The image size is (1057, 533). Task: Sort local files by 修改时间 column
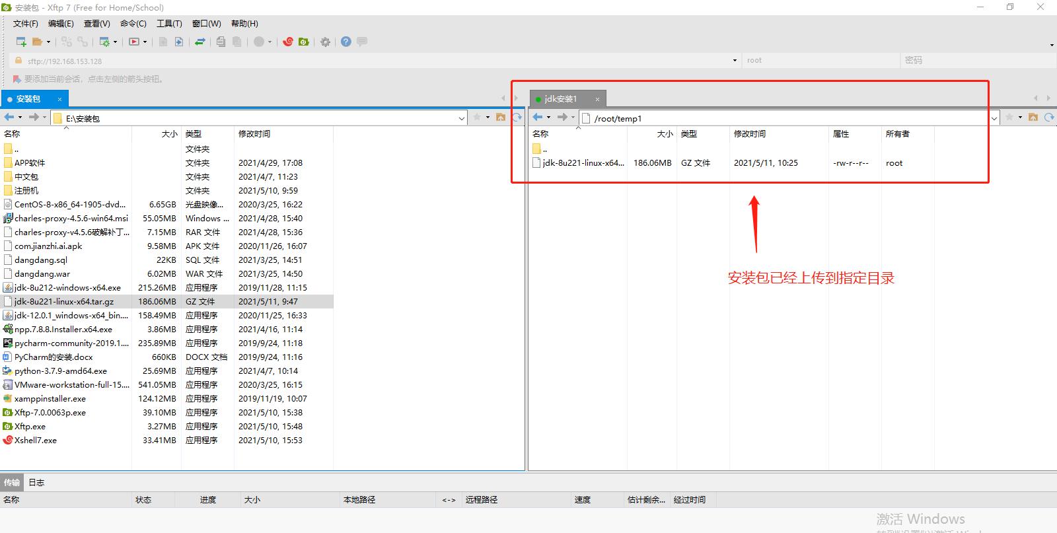point(283,134)
